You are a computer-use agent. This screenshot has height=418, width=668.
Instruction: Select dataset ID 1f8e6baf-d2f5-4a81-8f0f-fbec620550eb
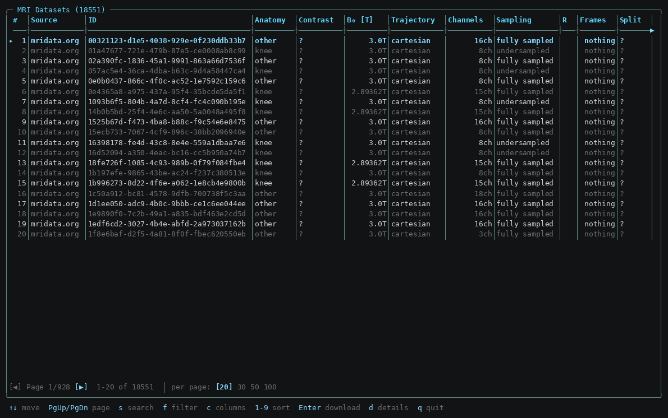[167, 234]
